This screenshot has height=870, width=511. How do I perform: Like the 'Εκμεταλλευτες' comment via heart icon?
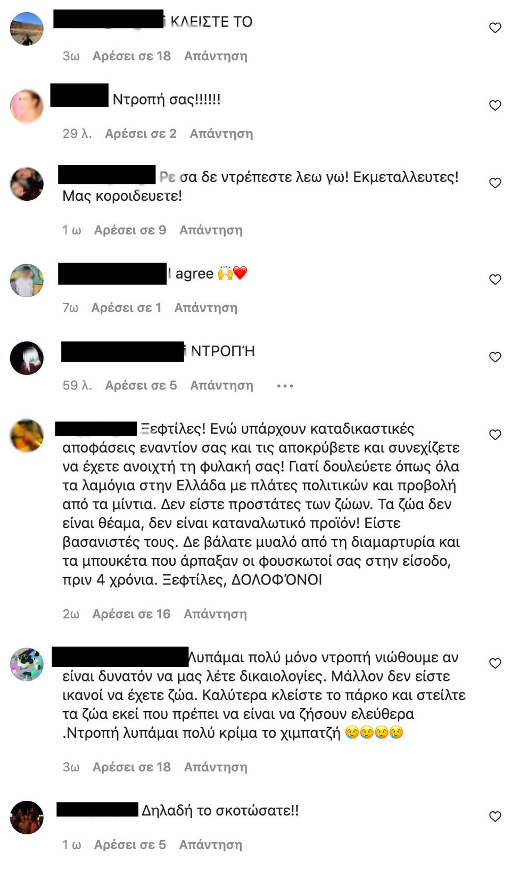click(495, 183)
